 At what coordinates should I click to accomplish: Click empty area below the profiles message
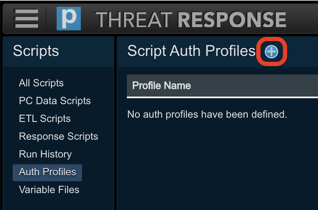(x=216, y=165)
